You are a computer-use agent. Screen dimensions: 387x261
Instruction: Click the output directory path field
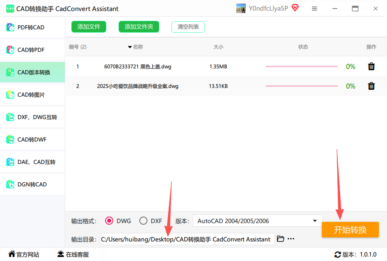coord(187,239)
